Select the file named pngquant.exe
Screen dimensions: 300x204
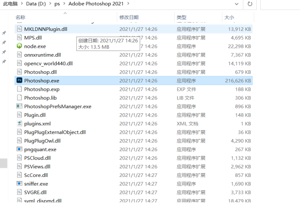click(40, 149)
